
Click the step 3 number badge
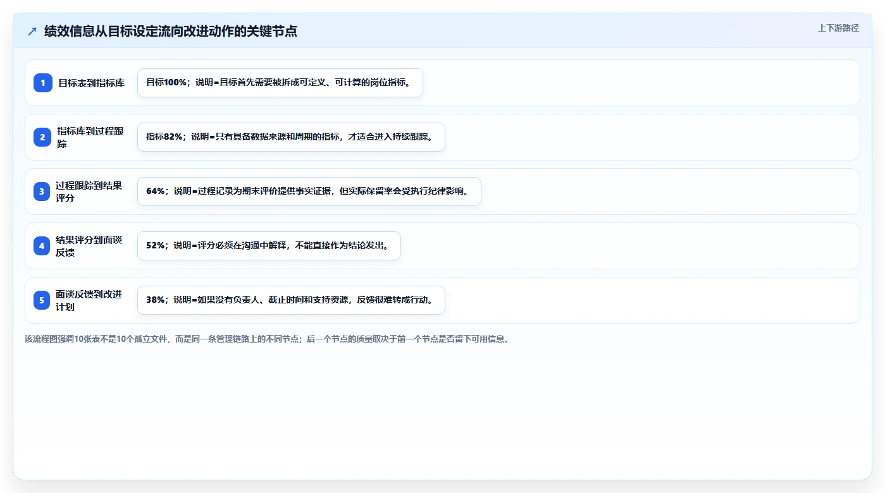tap(42, 192)
